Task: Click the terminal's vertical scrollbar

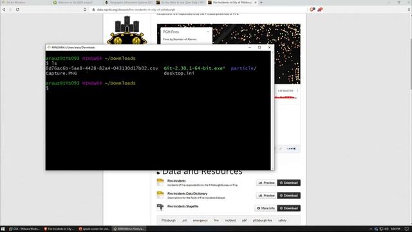Action: point(272,110)
